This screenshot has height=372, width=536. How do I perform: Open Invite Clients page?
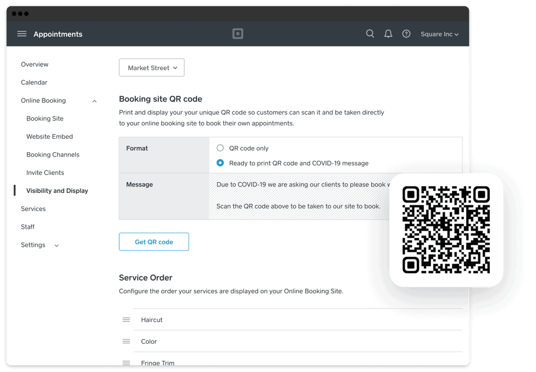45,173
